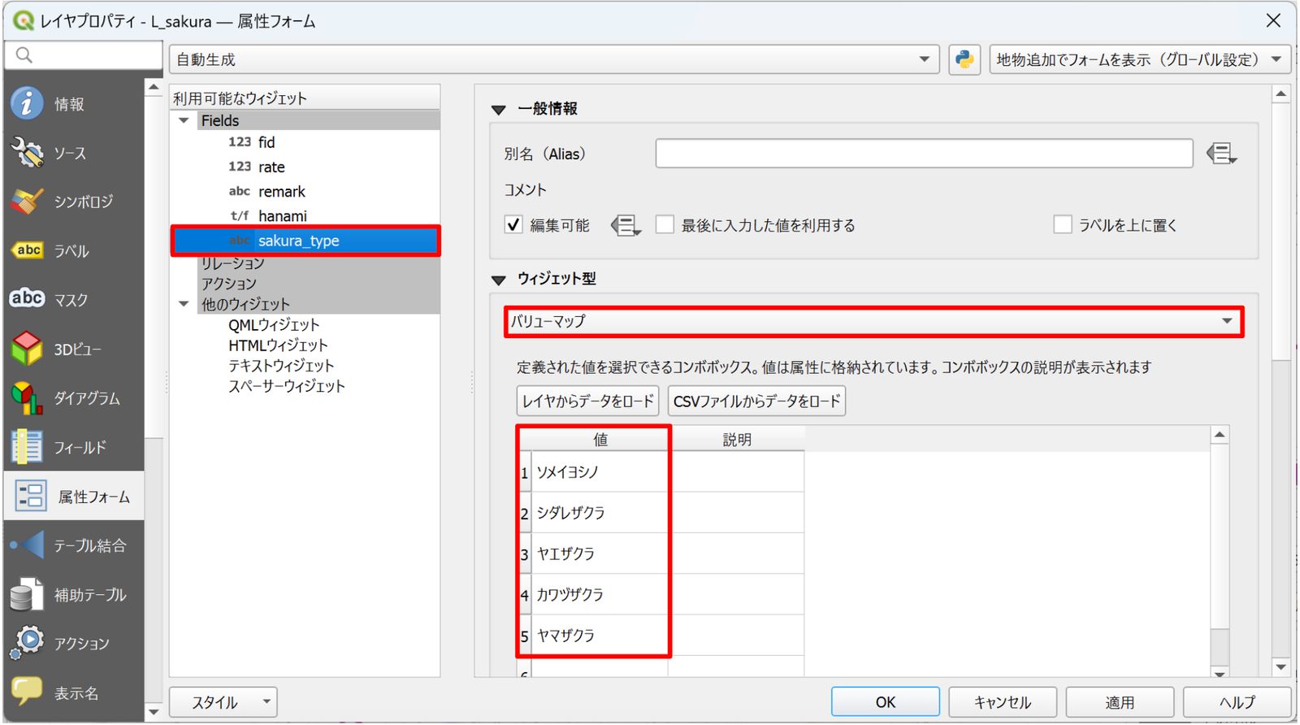
Task: Select the fid field
Action: click(x=267, y=142)
